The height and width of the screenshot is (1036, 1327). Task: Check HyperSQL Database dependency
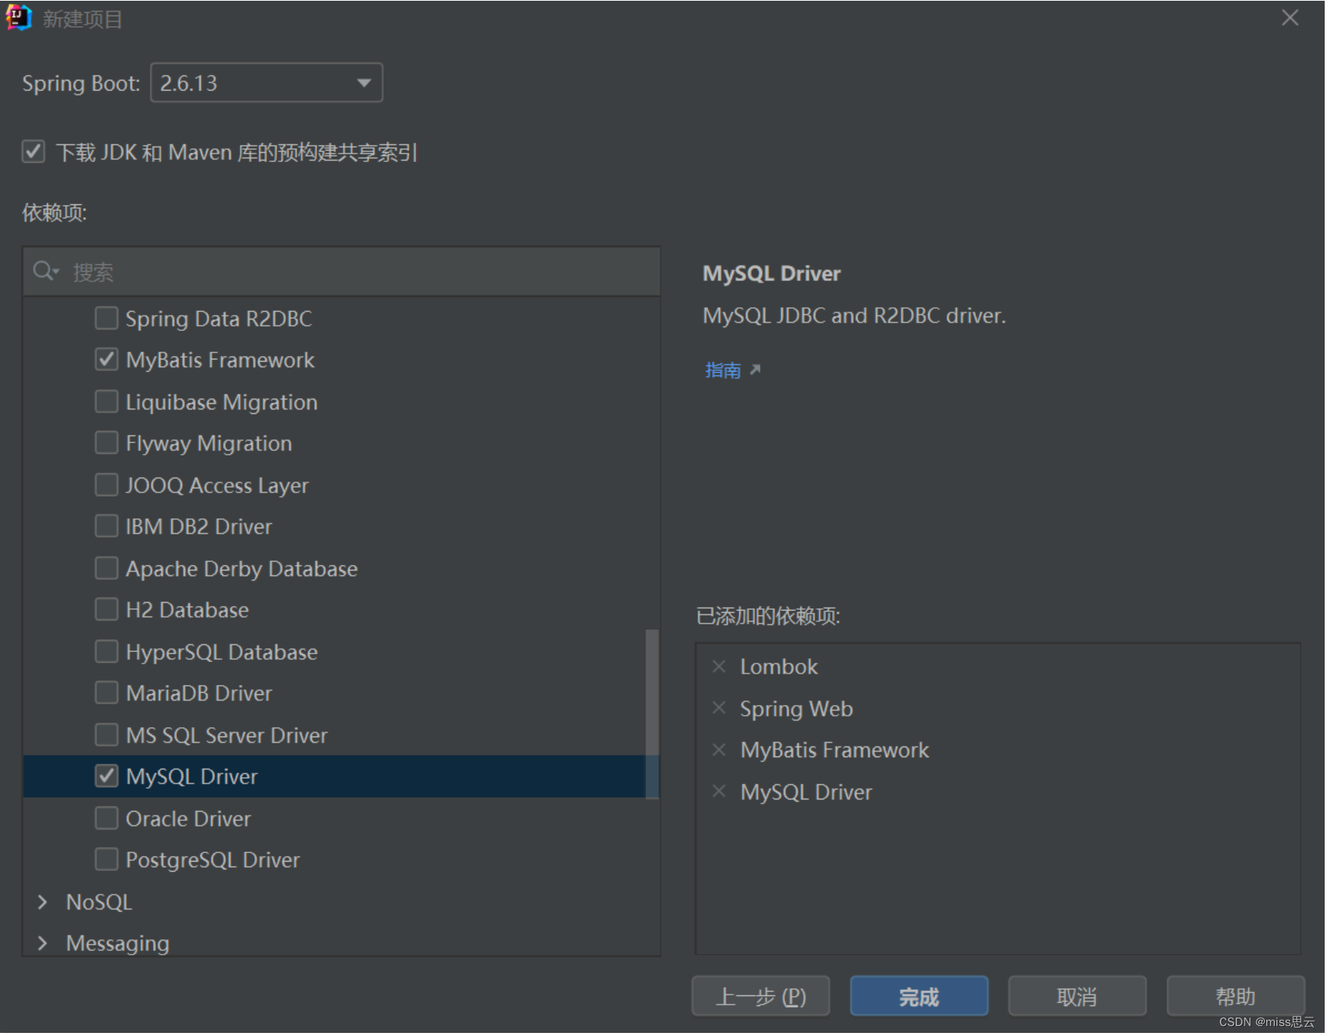pyautogui.click(x=107, y=651)
